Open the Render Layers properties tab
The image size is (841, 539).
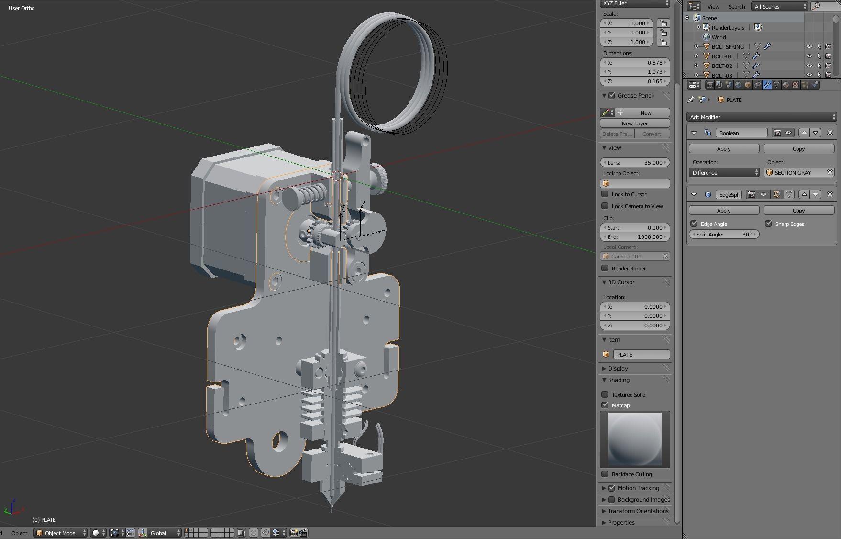pos(719,85)
